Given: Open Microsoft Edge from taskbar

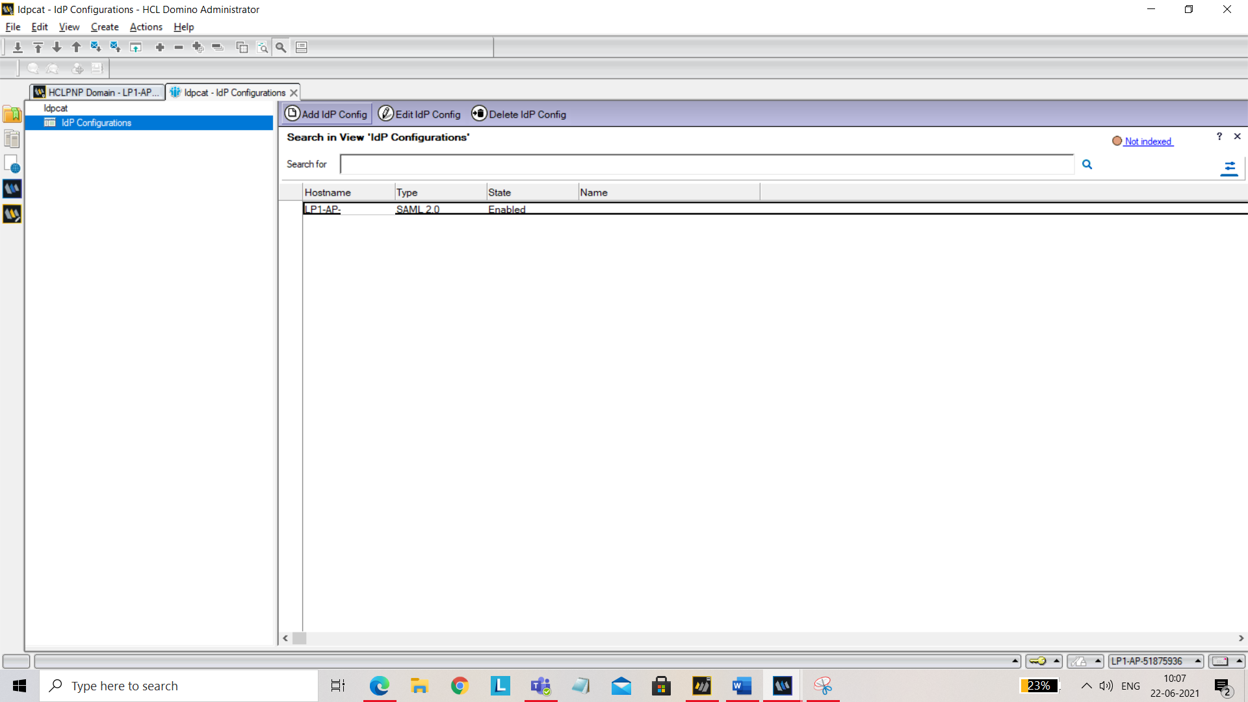Looking at the screenshot, I should coord(380,686).
